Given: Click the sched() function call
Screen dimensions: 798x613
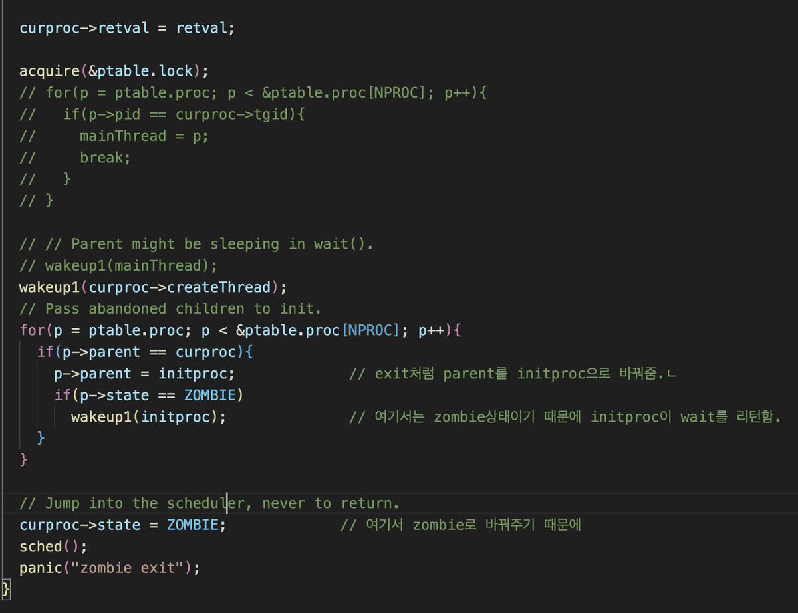Looking at the screenshot, I should (53, 547).
